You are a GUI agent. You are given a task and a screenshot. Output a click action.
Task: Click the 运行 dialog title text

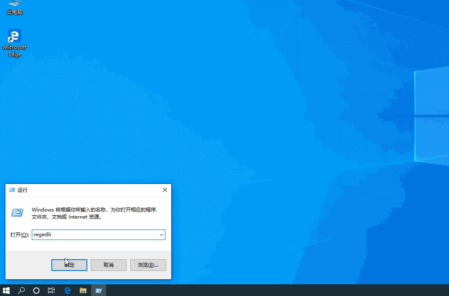tap(22, 190)
